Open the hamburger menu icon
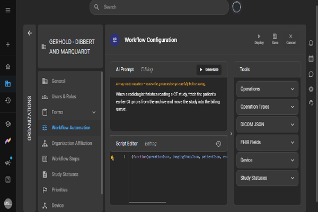The width and height of the screenshot is (318, 212). point(8,11)
